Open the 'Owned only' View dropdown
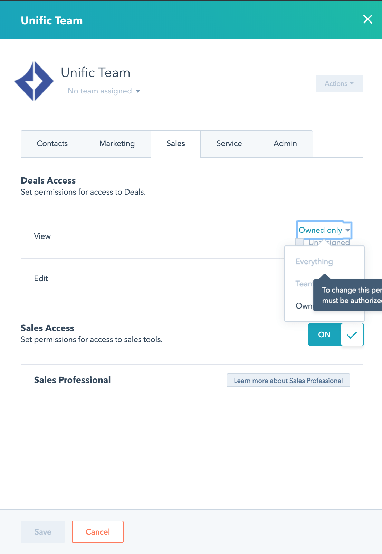Image resolution: width=382 pixels, height=554 pixels. (x=323, y=230)
